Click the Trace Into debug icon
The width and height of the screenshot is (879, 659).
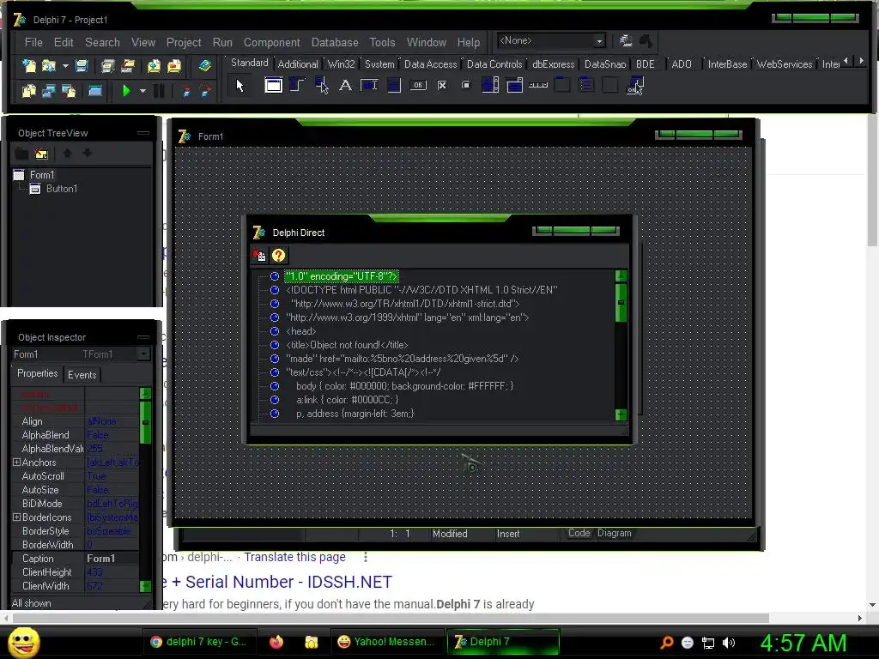185,90
